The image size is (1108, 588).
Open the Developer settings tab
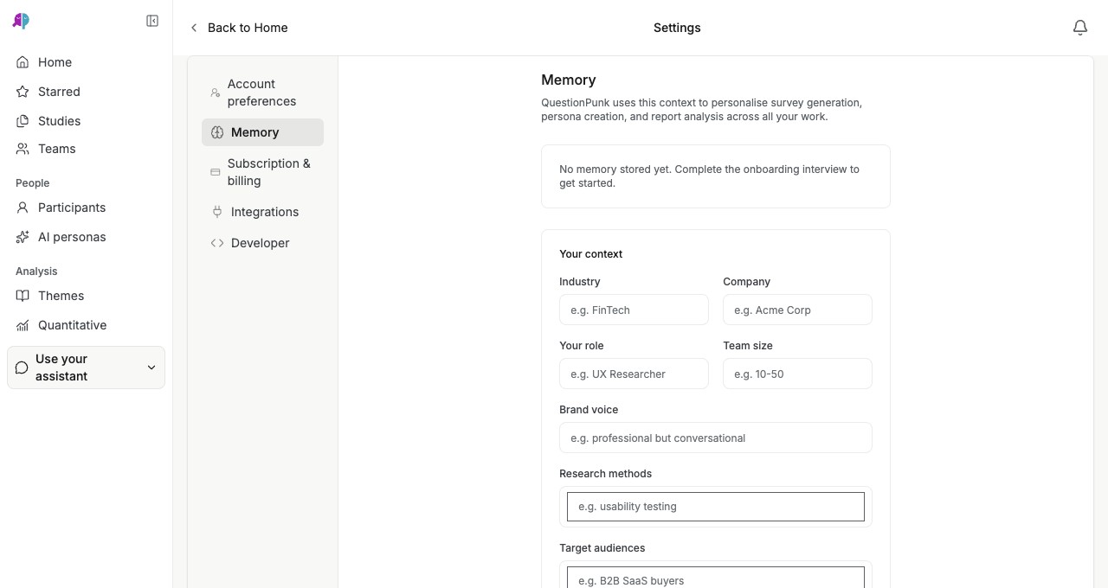(x=262, y=243)
